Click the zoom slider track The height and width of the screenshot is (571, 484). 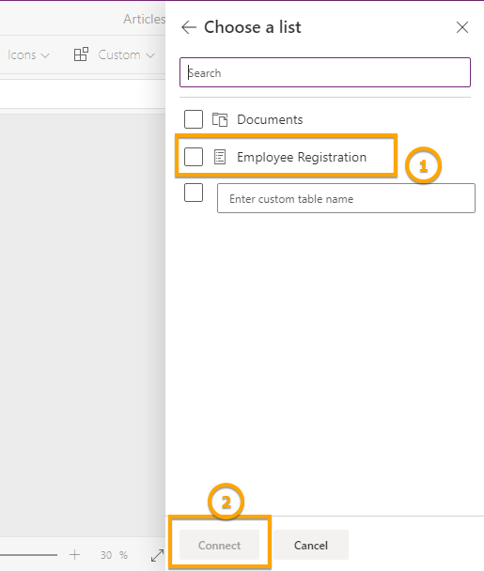coord(28,555)
